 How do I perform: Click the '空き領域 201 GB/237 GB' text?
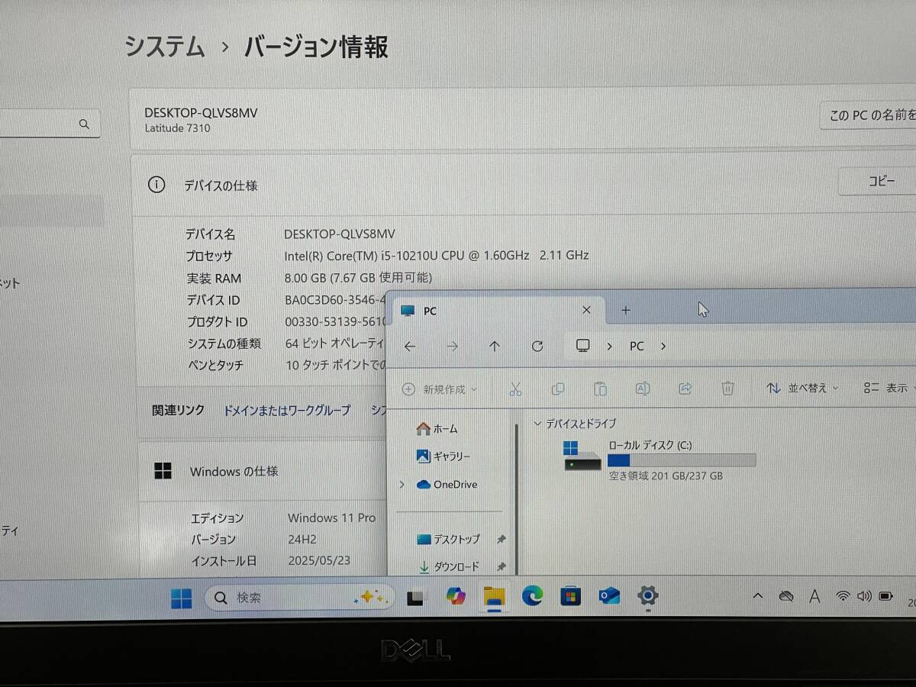click(666, 476)
